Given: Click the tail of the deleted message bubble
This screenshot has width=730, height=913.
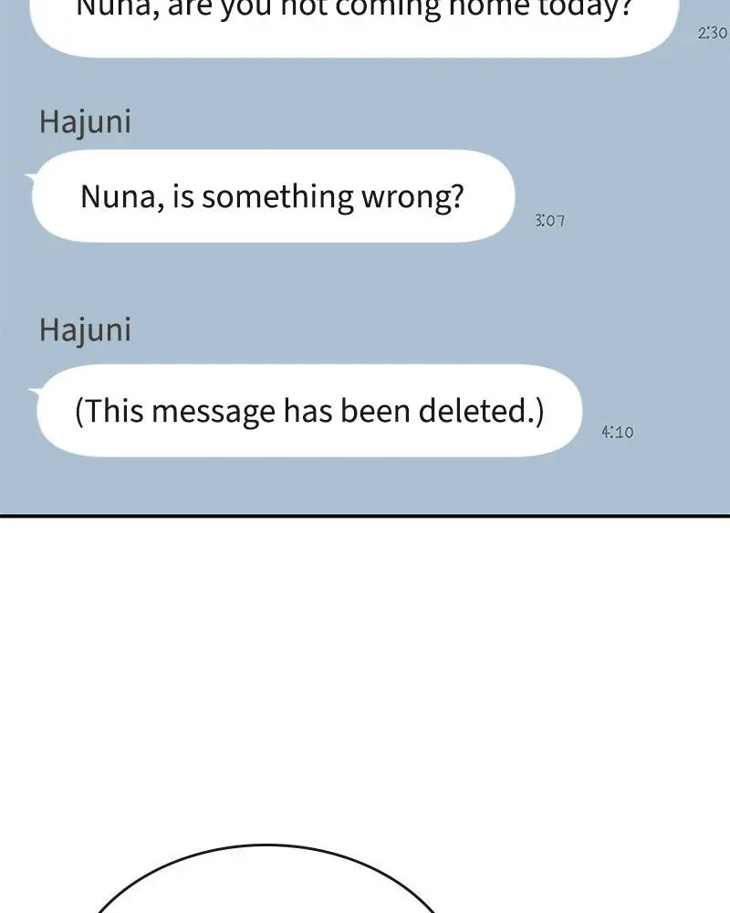Looking at the screenshot, I should click(35, 392).
